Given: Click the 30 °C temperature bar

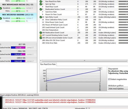Looking at the screenshot, I should point(18,11).
